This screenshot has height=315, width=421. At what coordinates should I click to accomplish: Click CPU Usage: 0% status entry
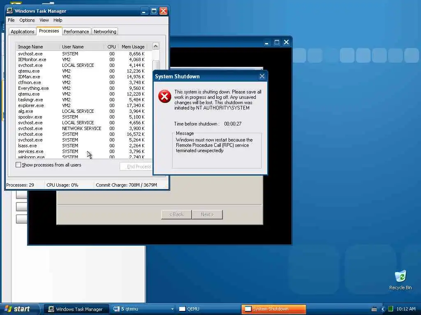62,185
